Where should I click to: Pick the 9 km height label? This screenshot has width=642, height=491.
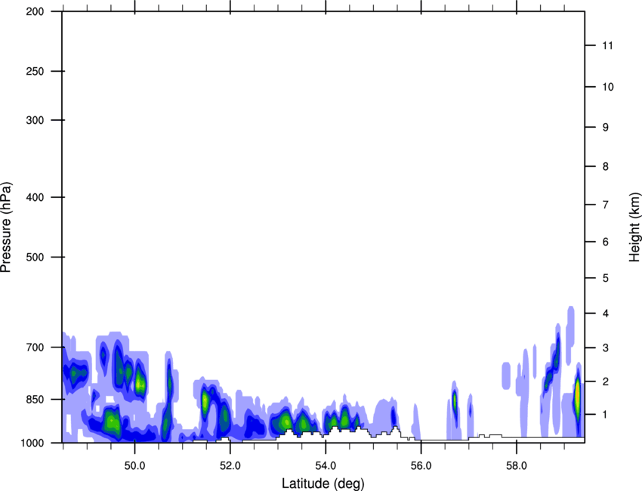(x=606, y=128)
